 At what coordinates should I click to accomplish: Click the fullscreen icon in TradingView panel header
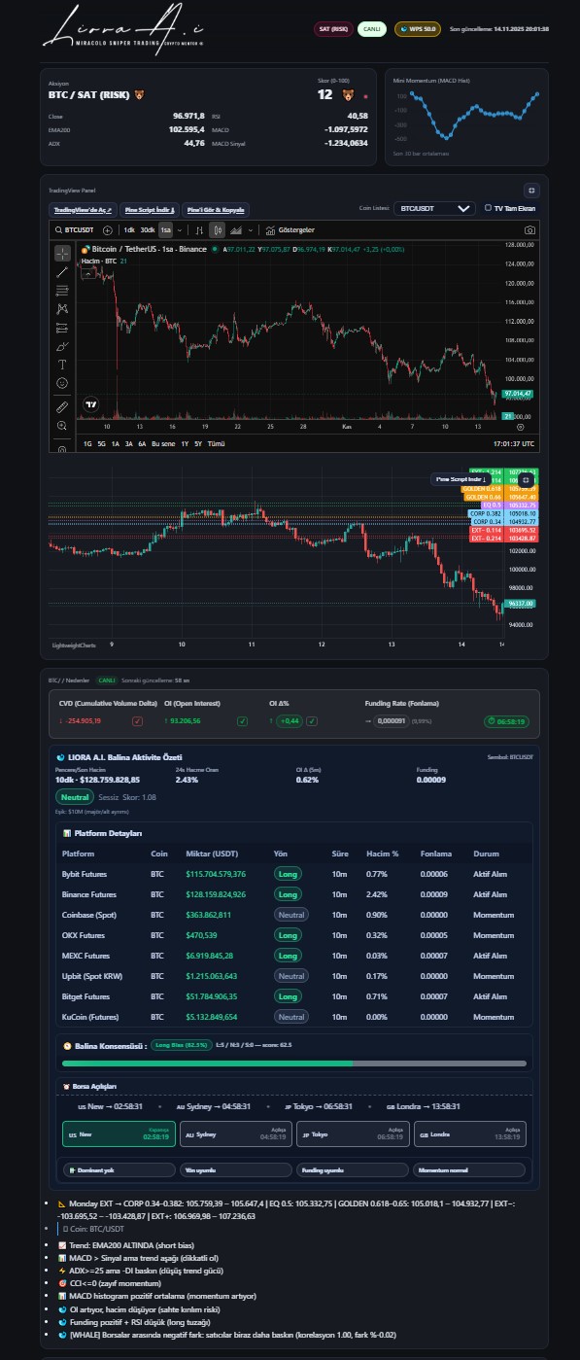tap(530, 191)
